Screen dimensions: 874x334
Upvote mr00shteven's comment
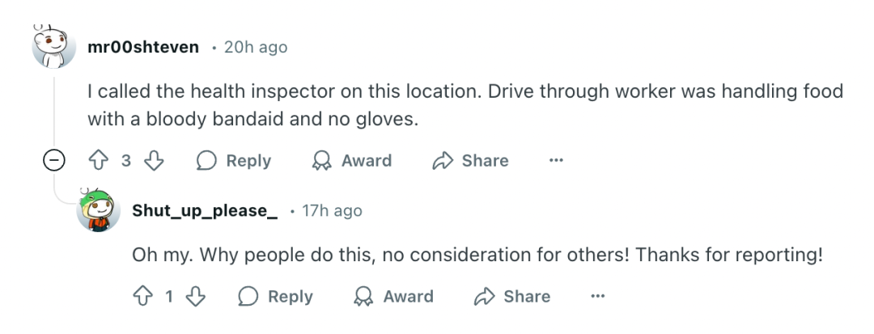(99, 161)
